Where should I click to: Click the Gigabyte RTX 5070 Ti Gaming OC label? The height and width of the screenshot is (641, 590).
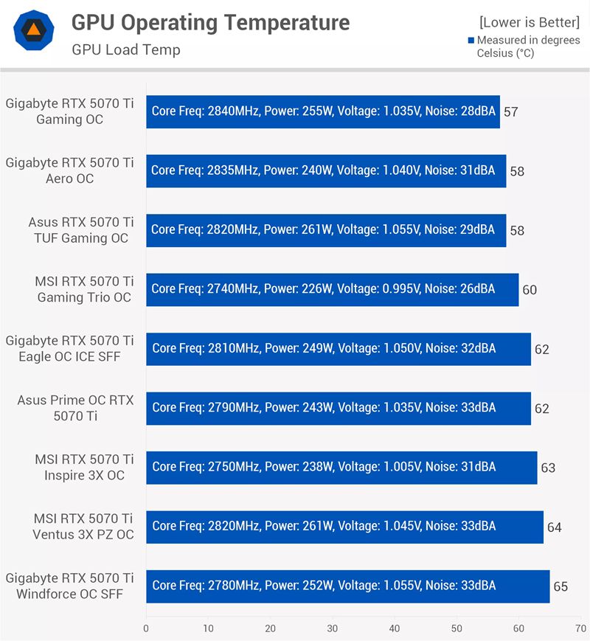point(70,111)
